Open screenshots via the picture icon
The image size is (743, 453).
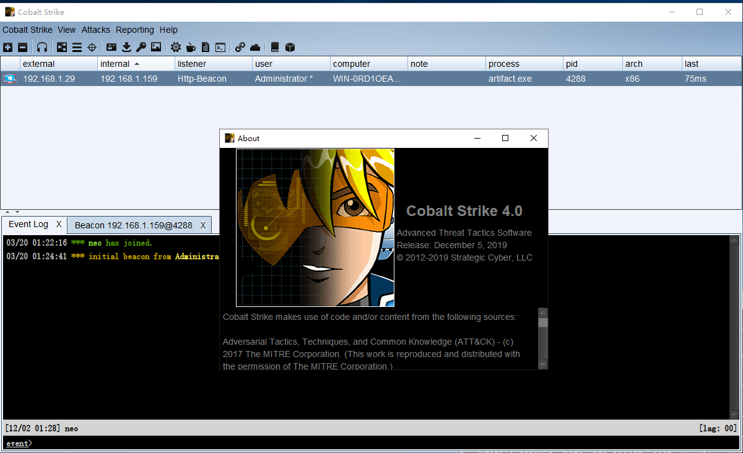coord(156,47)
